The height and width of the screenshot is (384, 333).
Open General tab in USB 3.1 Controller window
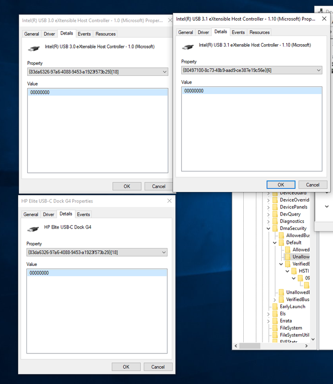tap(186, 32)
